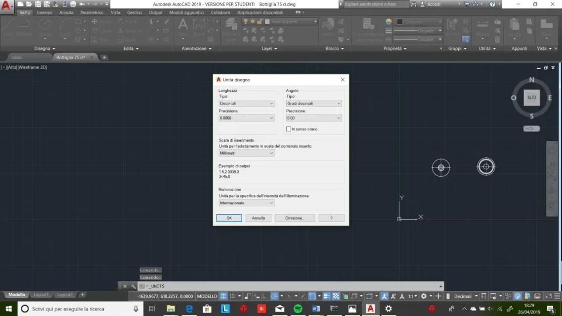Click Accedi to sign in
Image resolution: width=562 pixels, height=316 pixels.
click(x=433, y=4)
